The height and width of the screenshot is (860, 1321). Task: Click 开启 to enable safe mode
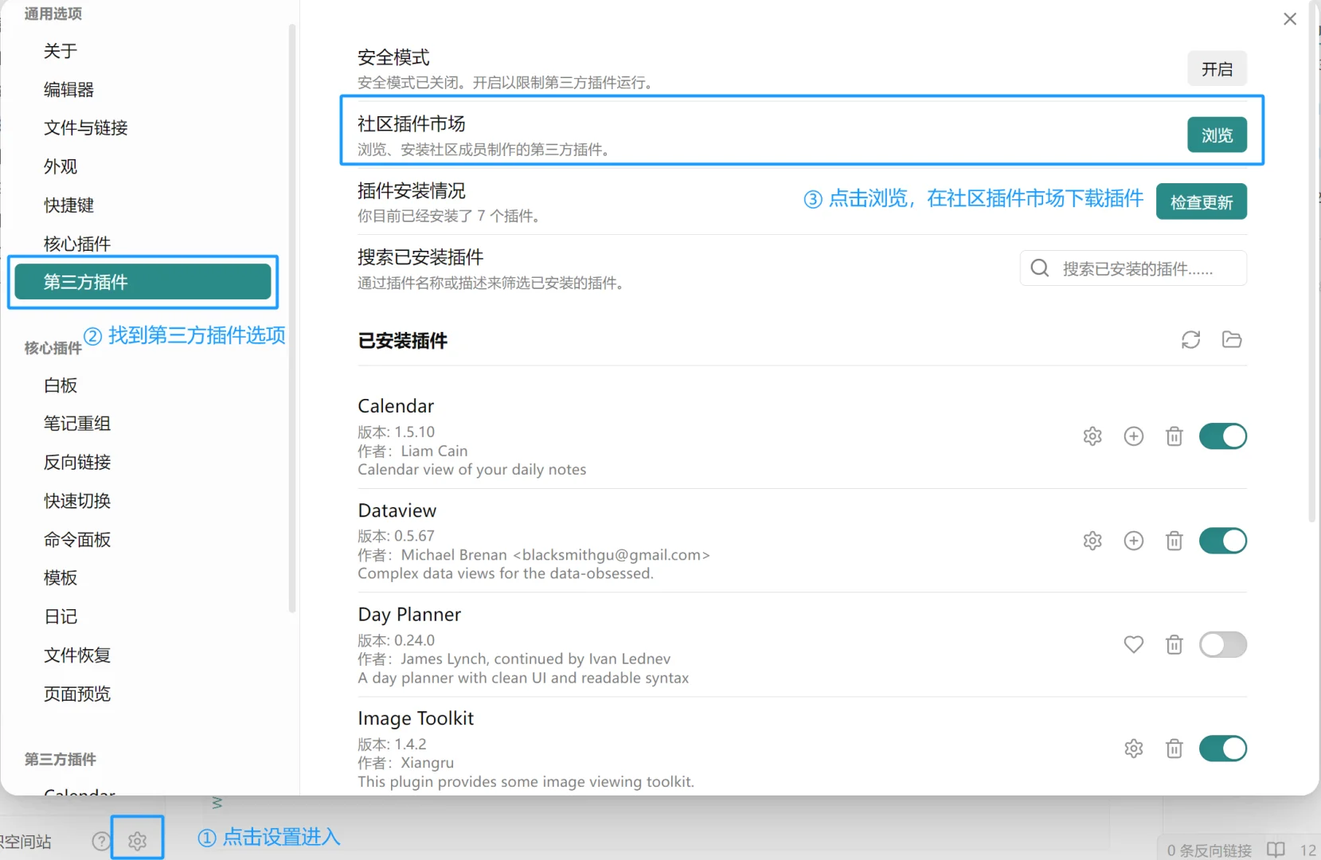pyautogui.click(x=1217, y=68)
